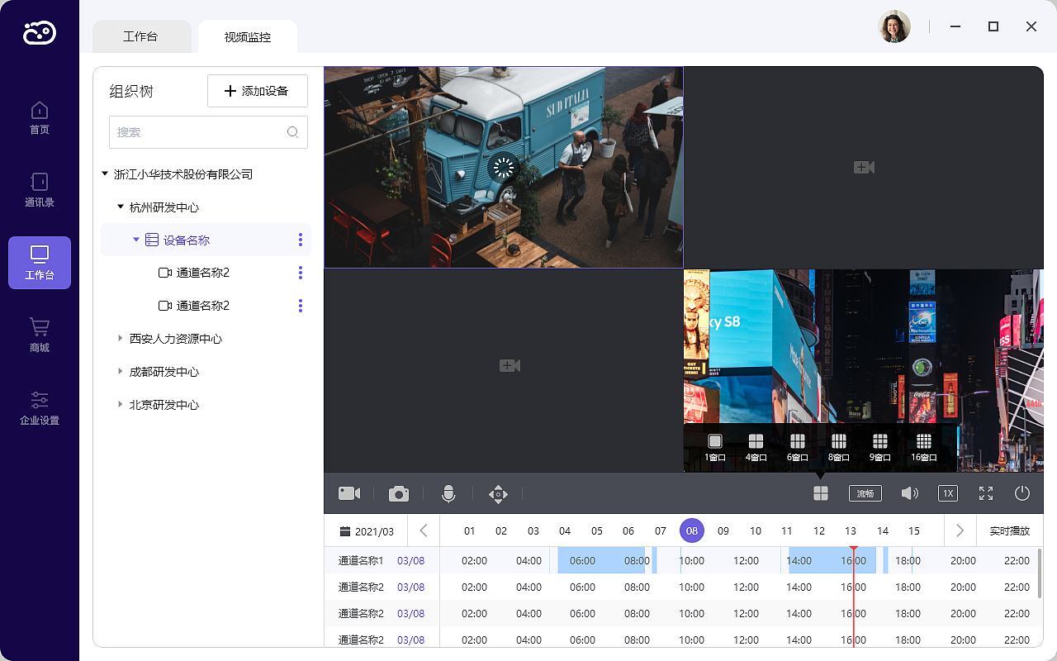Open more options for second 通道名称2
Viewport: 1057px width, 661px height.
pos(301,306)
